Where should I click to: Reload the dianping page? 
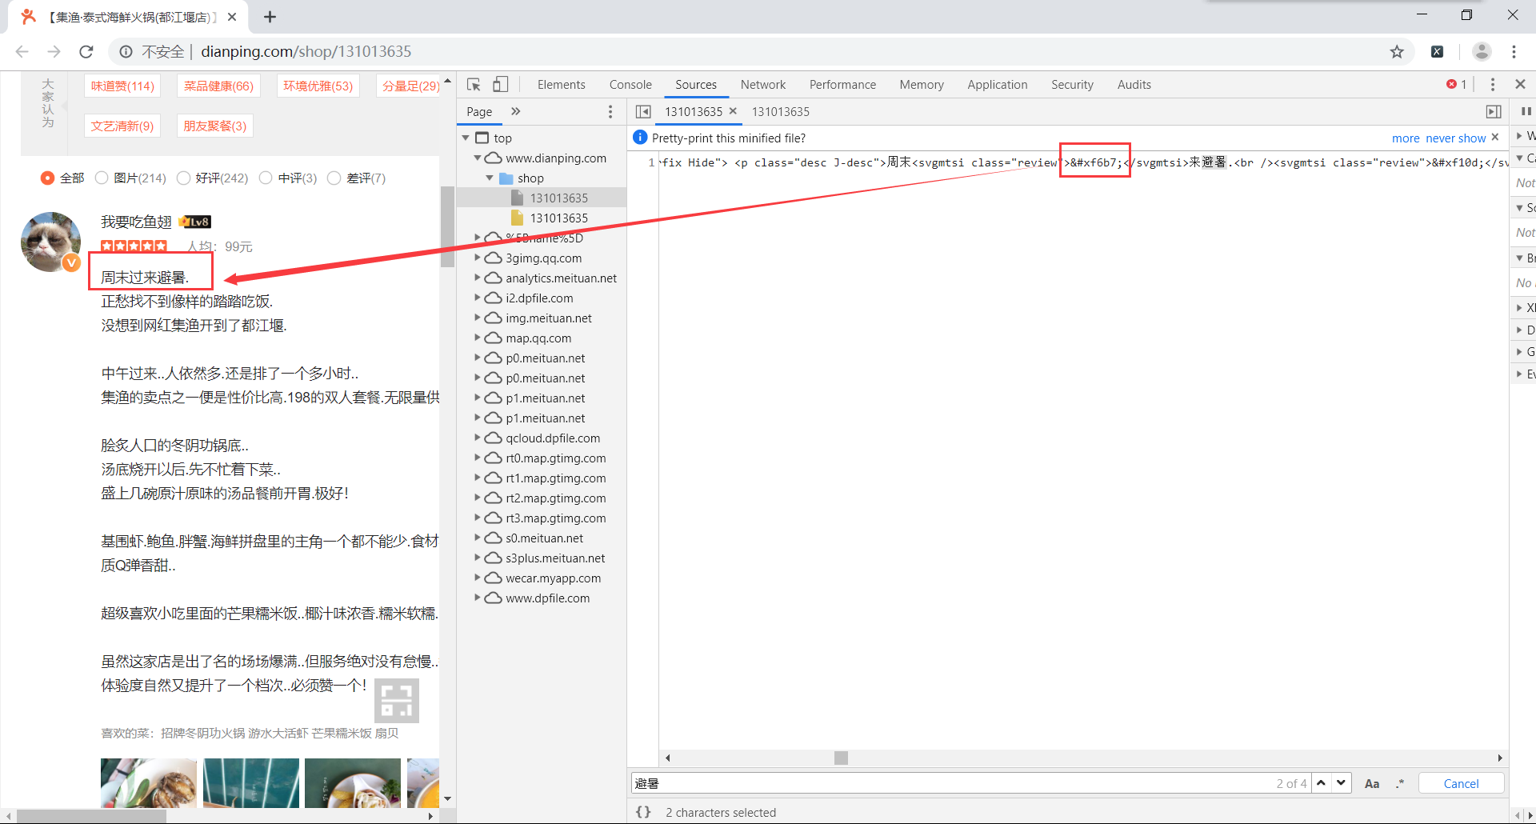86,51
